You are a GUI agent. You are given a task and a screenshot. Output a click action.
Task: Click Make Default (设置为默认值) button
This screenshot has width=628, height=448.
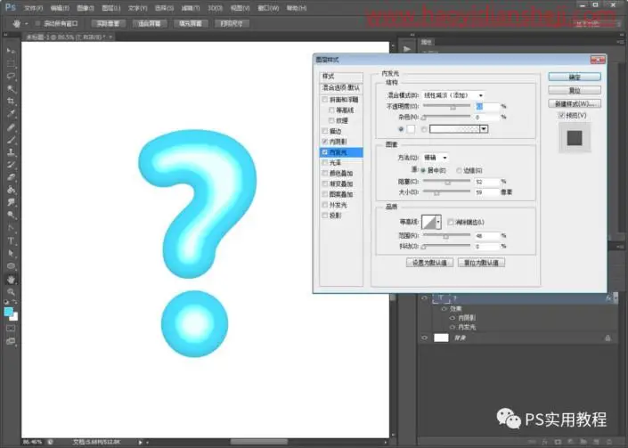click(429, 263)
